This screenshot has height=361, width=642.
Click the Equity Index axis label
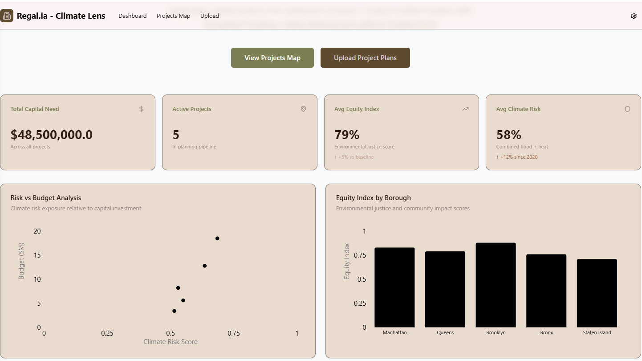347,261
